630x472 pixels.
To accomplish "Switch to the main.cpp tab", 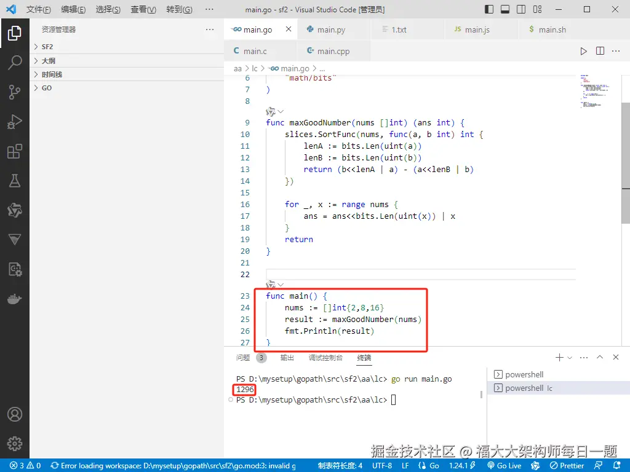I will click(333, 51).
